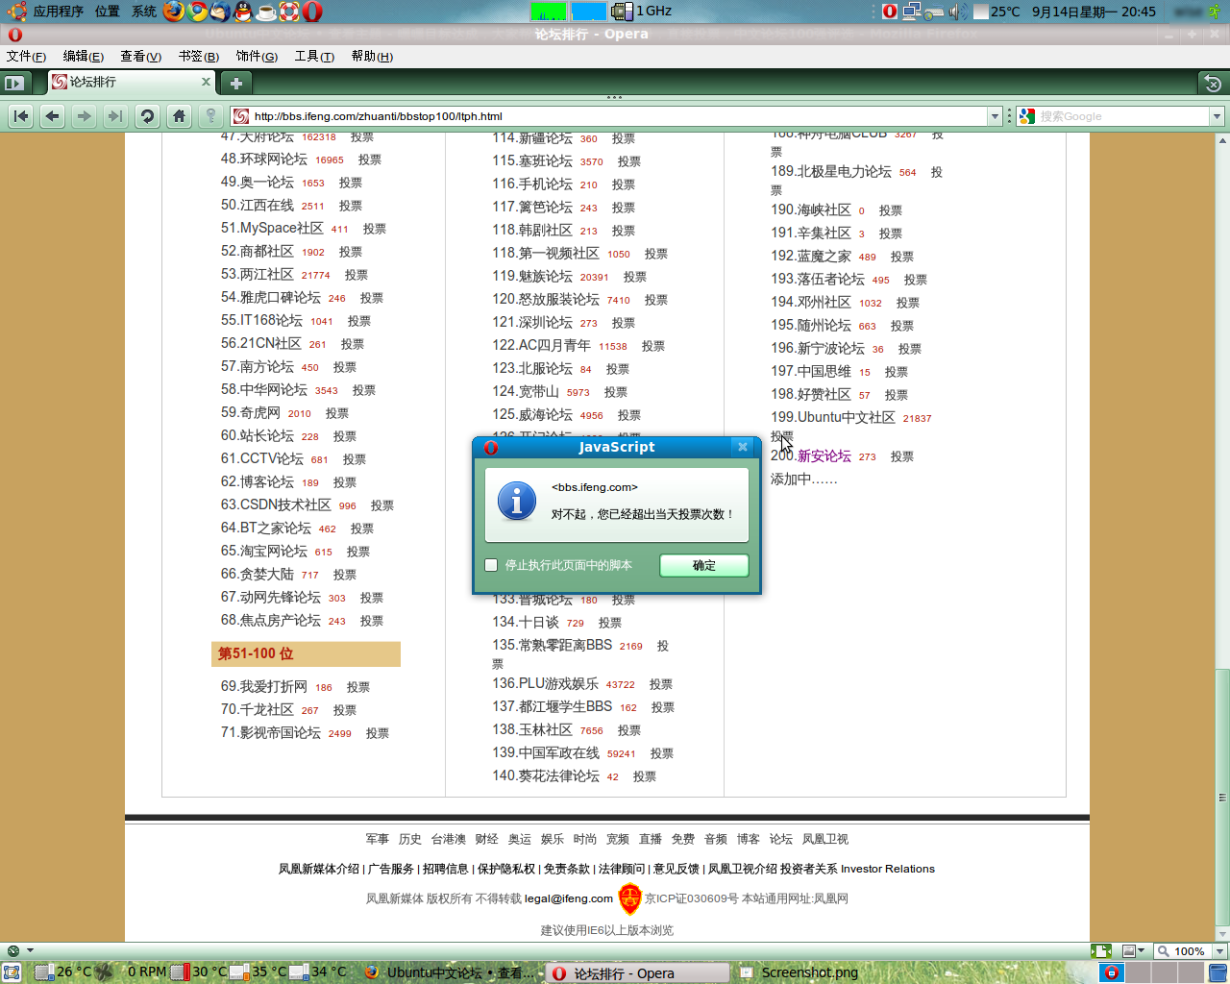The height and width of the screenshot is (984, 1230).
Task: Click the URL address field
Action: tap(615, 116)
